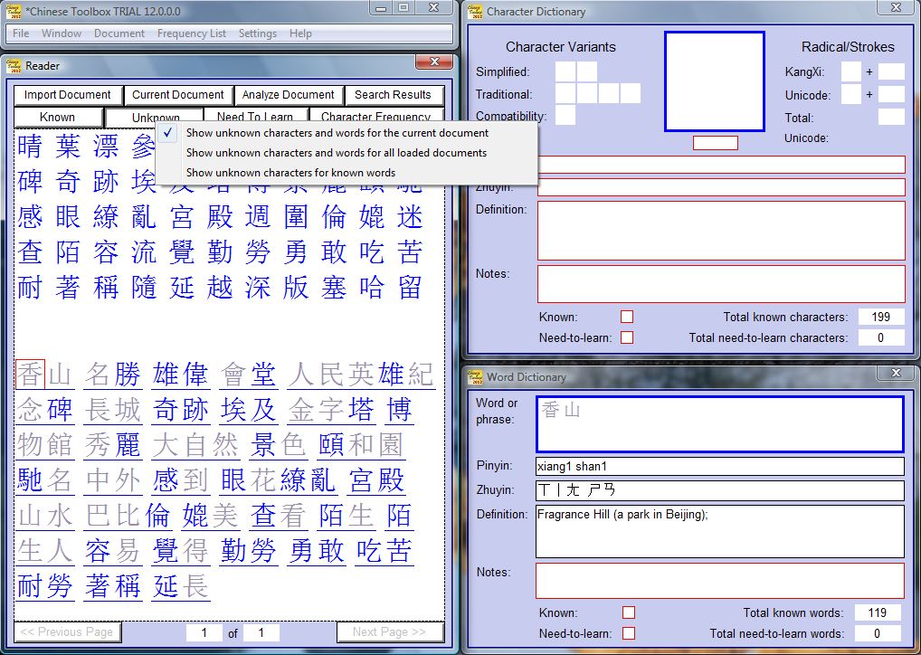
Task: Click the Search Results button
Action: (393, 95)
